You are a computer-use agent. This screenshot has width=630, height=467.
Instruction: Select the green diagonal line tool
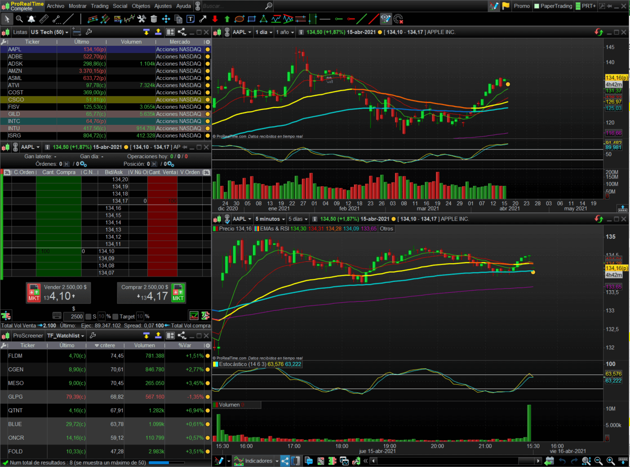[361, 19]
